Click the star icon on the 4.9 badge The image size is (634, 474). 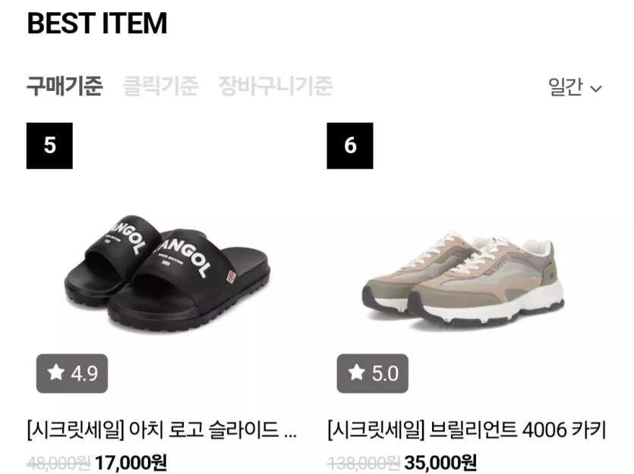click(55, 372)
